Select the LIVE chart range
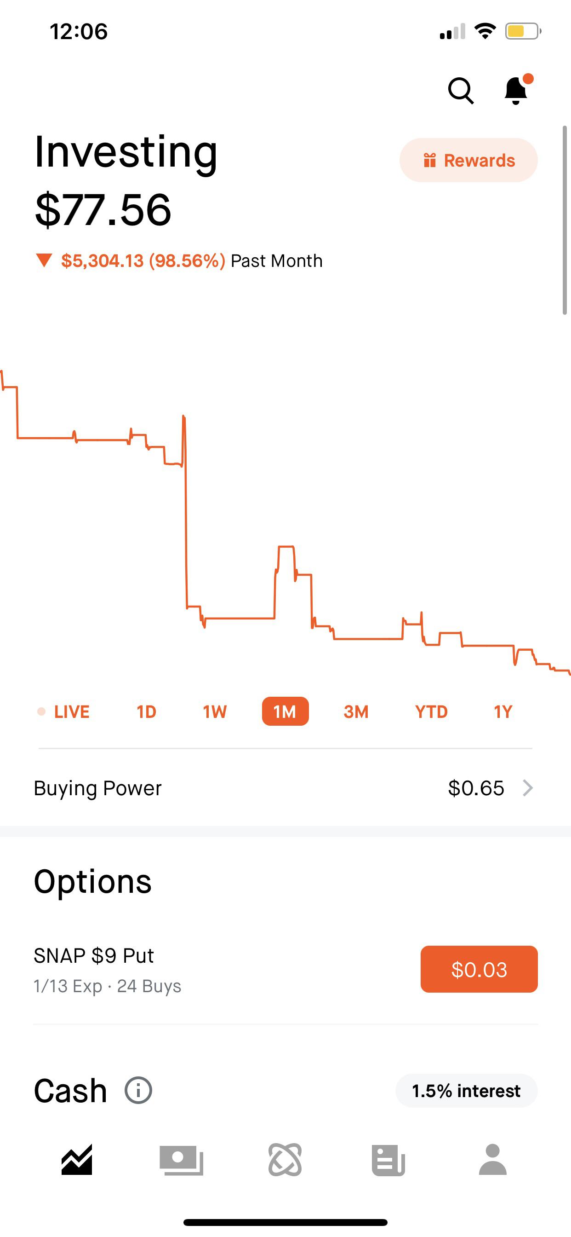The height and width of the screenshot is (1237, 571). tap(64, 711)
